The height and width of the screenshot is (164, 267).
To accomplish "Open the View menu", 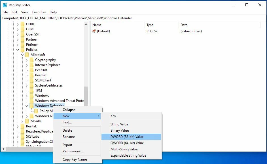I will pyautogui.click(x=25, y=12).
